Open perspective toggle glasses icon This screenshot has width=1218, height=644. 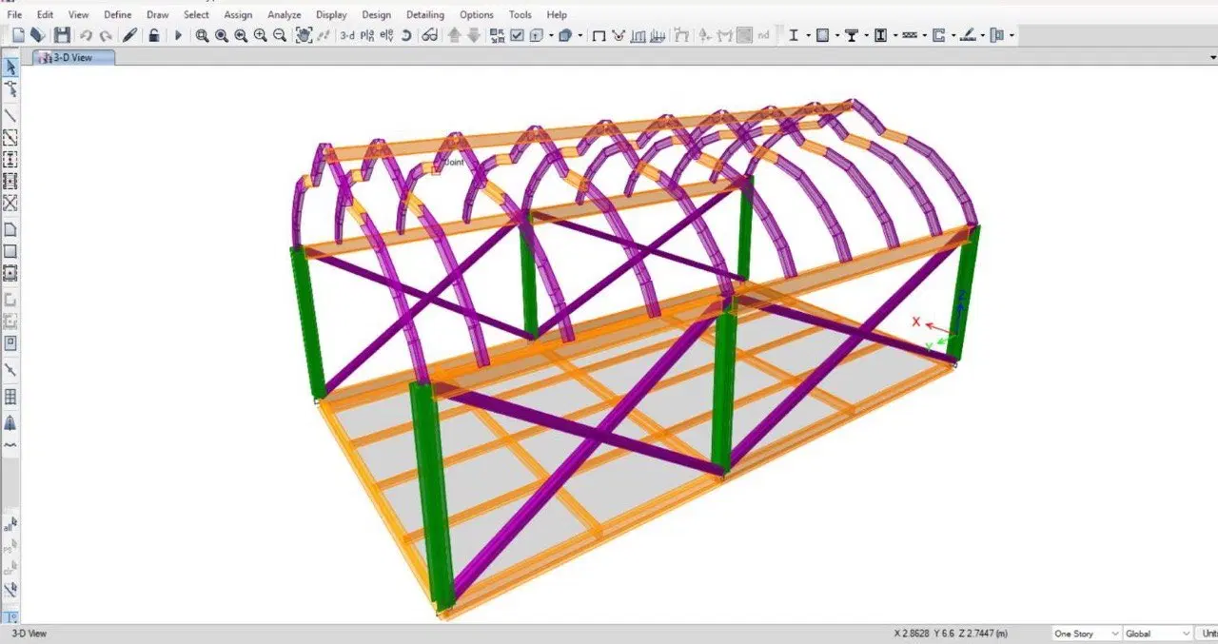pos(430,35)
